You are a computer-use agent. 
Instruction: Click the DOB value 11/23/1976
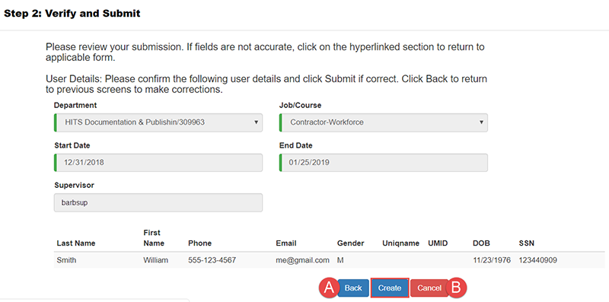pos(492,260)
